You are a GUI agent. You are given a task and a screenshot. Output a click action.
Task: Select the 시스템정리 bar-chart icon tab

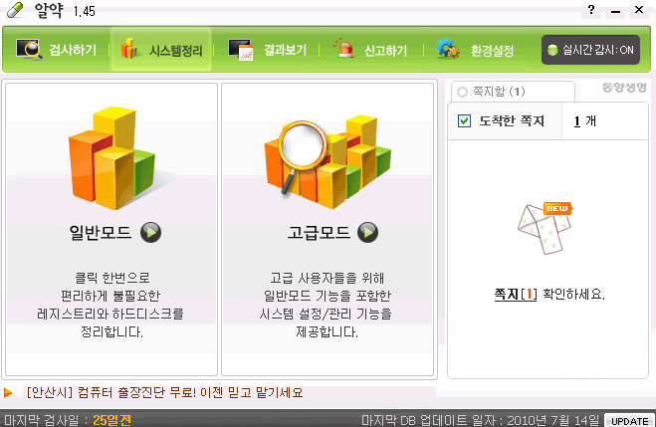coord(129,49)
